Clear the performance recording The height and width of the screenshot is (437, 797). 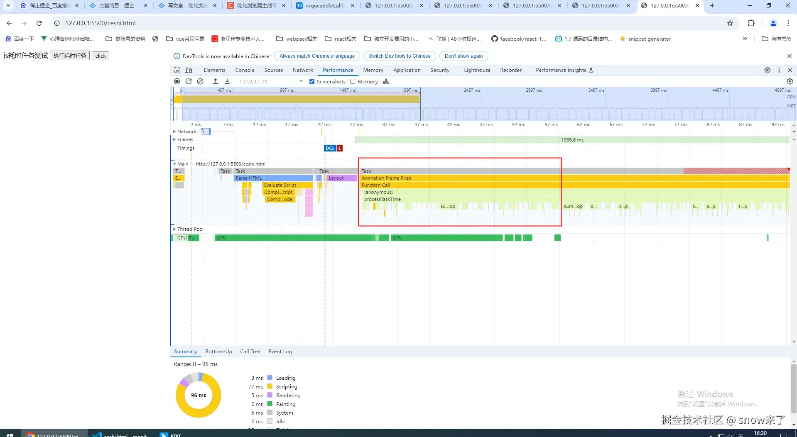(x=200, y=81)
